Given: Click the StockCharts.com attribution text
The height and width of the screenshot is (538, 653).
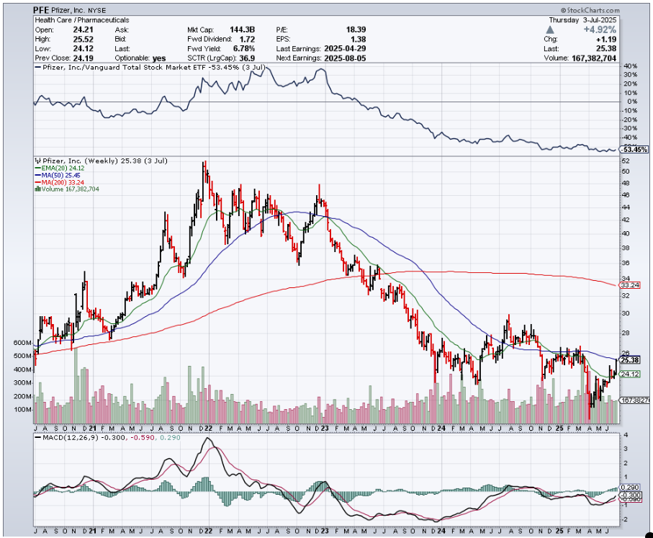Looking at the screenshot, I should point(590,10).
